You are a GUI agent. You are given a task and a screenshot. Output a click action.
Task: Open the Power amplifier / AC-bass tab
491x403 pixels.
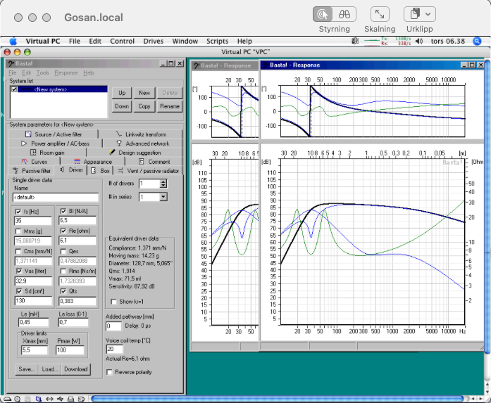click(x=55, y=143)
